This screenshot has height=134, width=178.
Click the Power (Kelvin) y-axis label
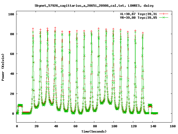point(3,67)
